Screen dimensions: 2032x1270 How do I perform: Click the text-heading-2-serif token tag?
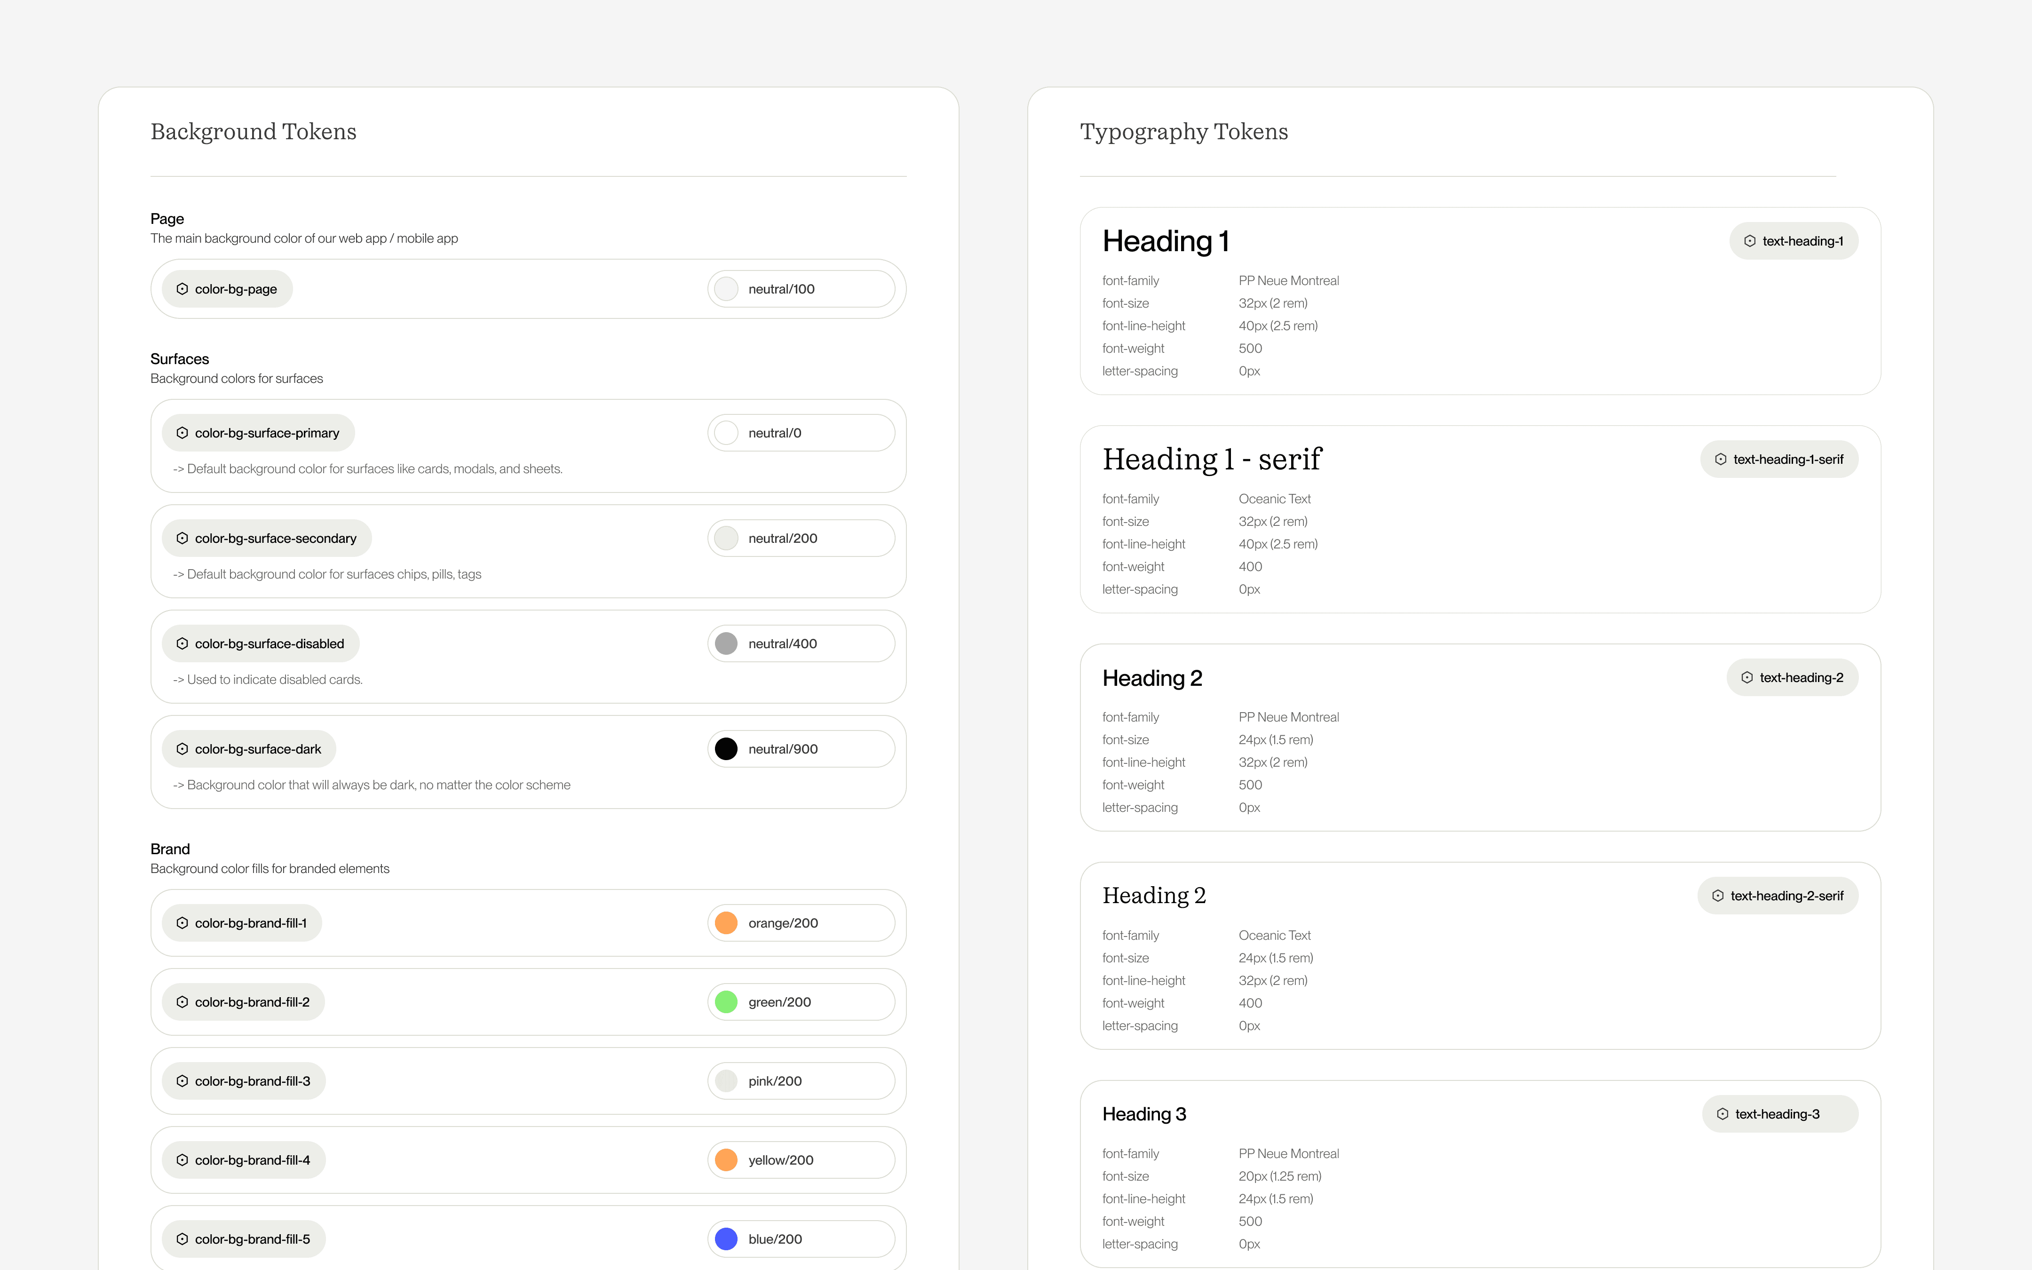(x=1778, y=896)
